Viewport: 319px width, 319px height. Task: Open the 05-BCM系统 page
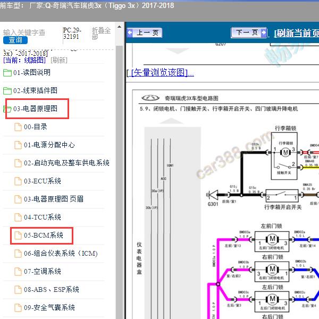tap(44, 235)
